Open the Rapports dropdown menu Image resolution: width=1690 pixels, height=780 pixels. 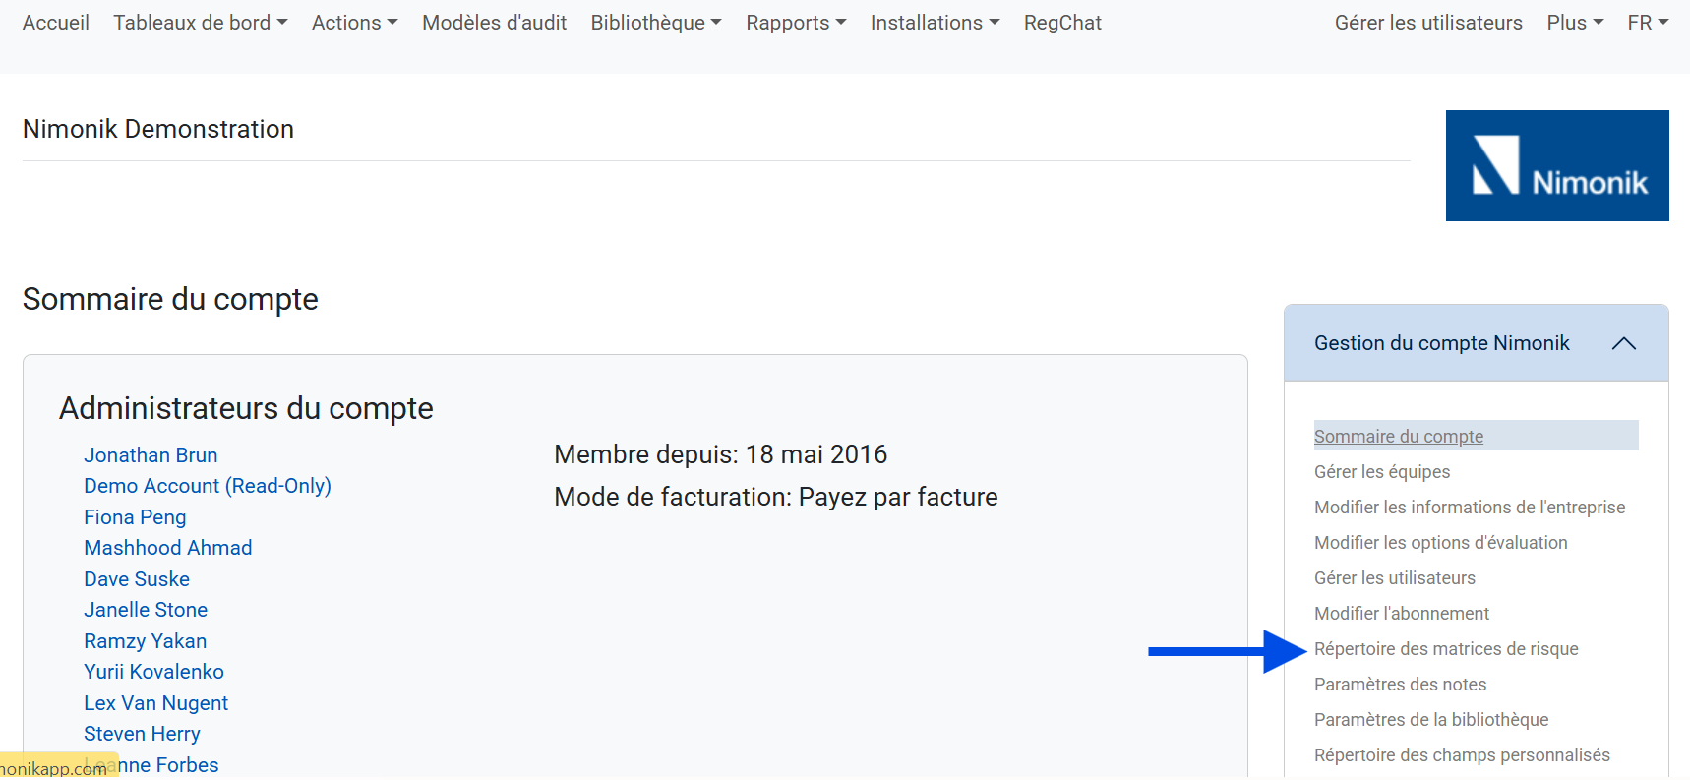pos(796,23)
